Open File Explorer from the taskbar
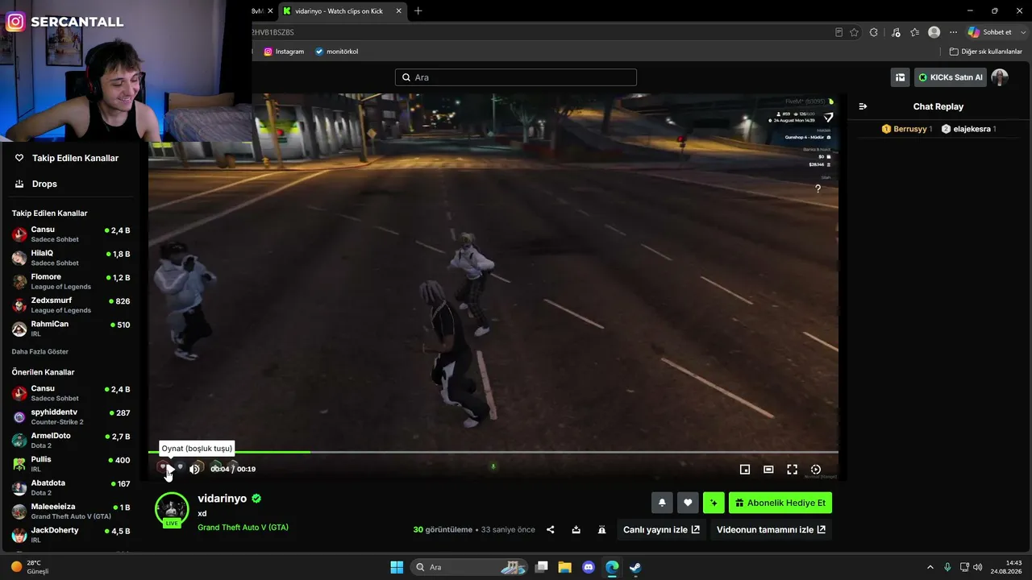The height and width of the screenshot is (580, 1032). pos(565,567)
